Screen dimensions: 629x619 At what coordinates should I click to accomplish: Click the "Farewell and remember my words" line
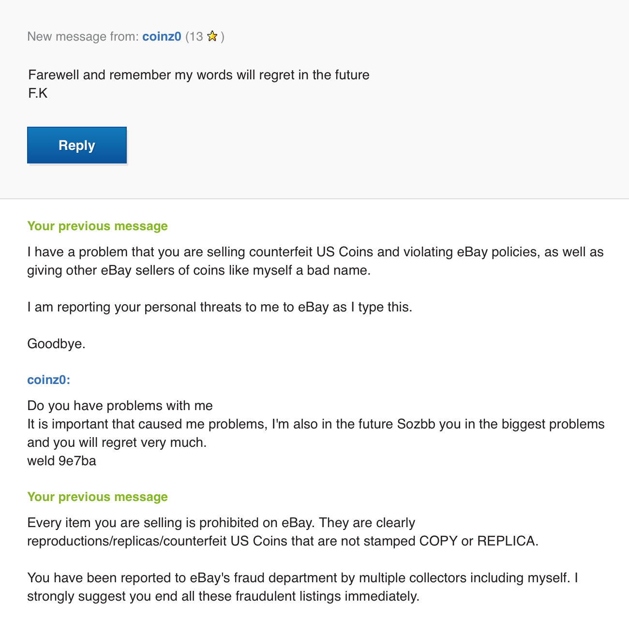coord(198,75)
